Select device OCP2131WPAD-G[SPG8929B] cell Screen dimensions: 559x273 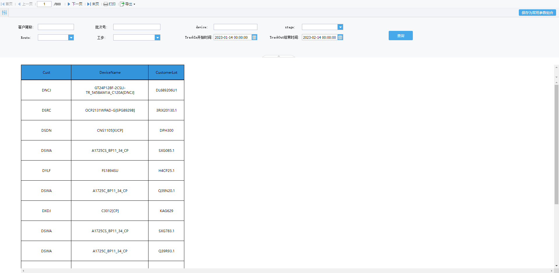(x=110, y=110)
